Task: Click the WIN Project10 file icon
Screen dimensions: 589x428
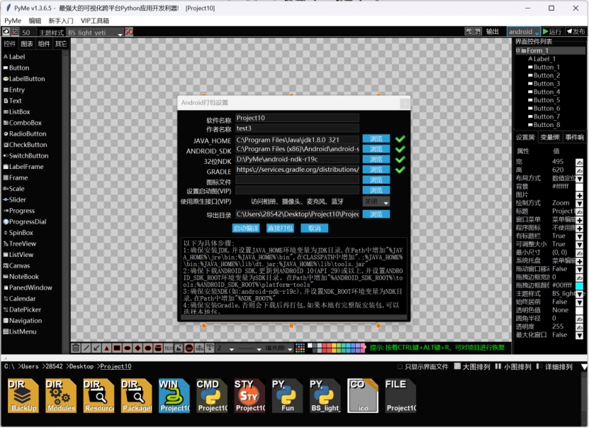Action: click(174, 395)
